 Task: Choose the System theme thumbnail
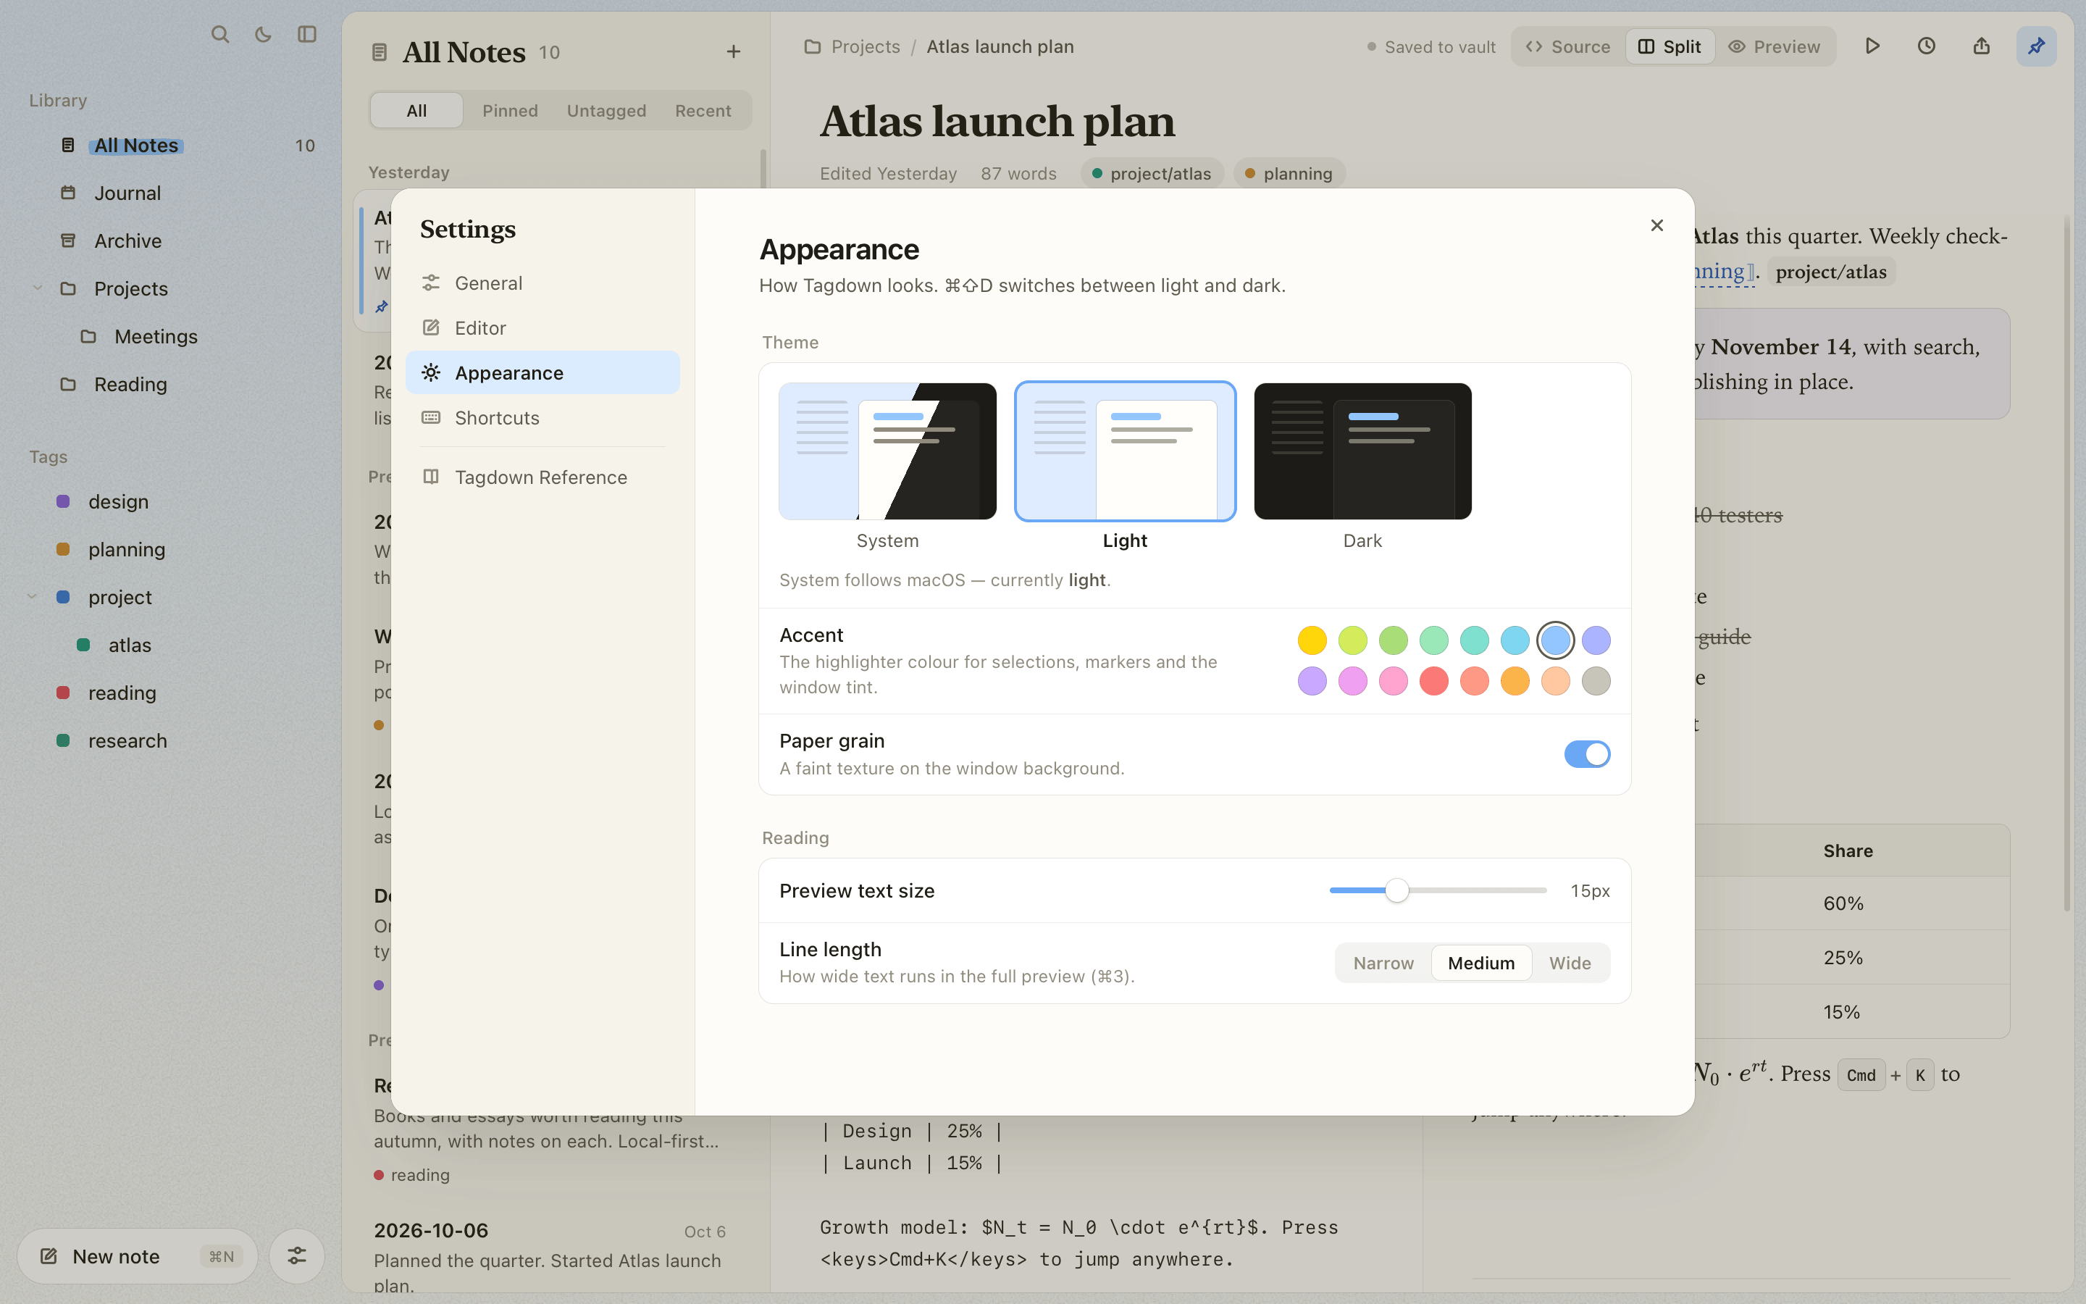(887, 451)
